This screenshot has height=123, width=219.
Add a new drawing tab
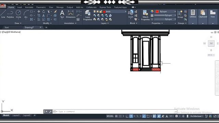[x=46, y=27]
